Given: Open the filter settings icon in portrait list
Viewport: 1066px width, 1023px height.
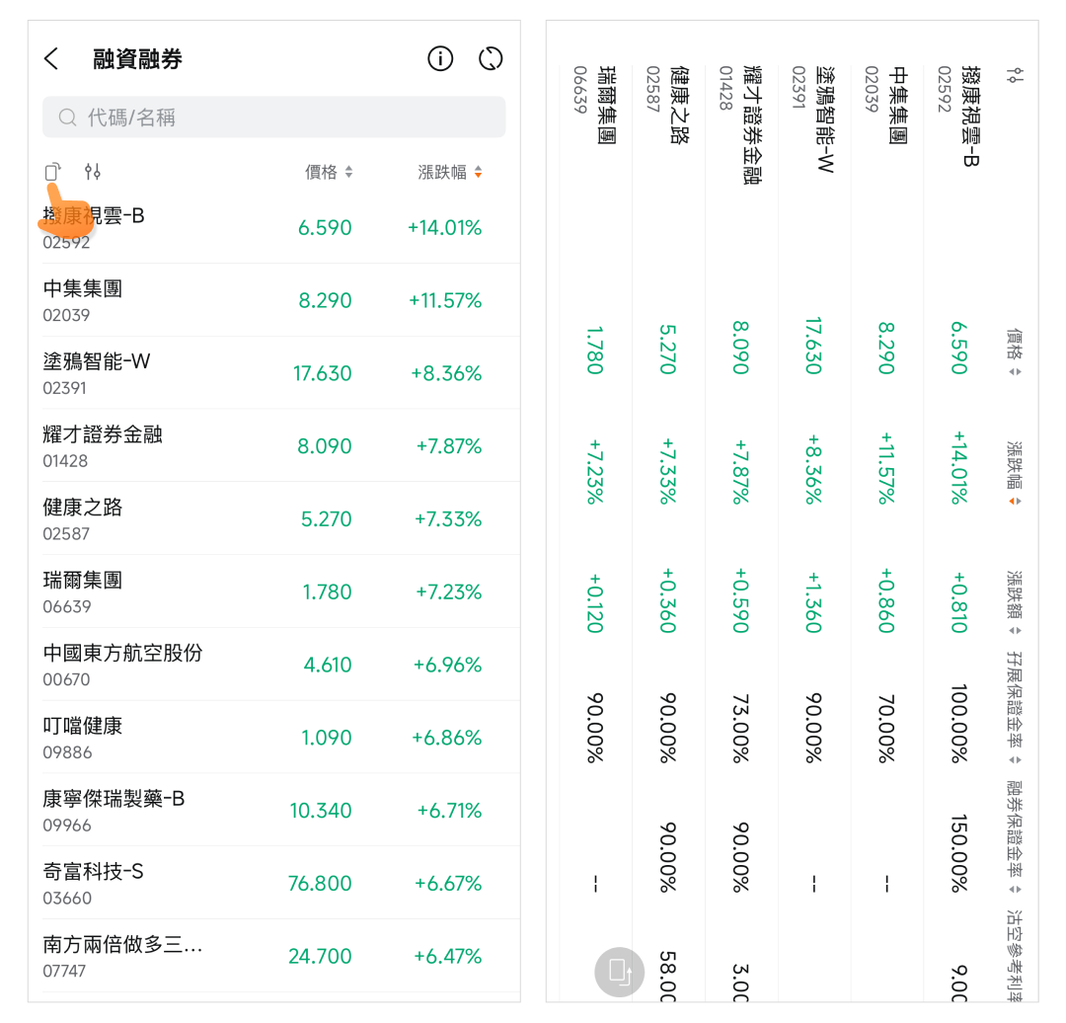Looking at the screenshot, I should (93, 172).
